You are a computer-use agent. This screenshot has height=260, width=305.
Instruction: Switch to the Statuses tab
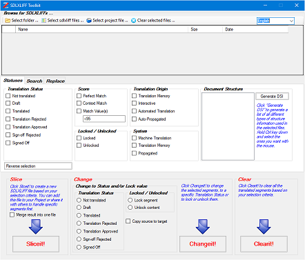[x=13, y=81]
